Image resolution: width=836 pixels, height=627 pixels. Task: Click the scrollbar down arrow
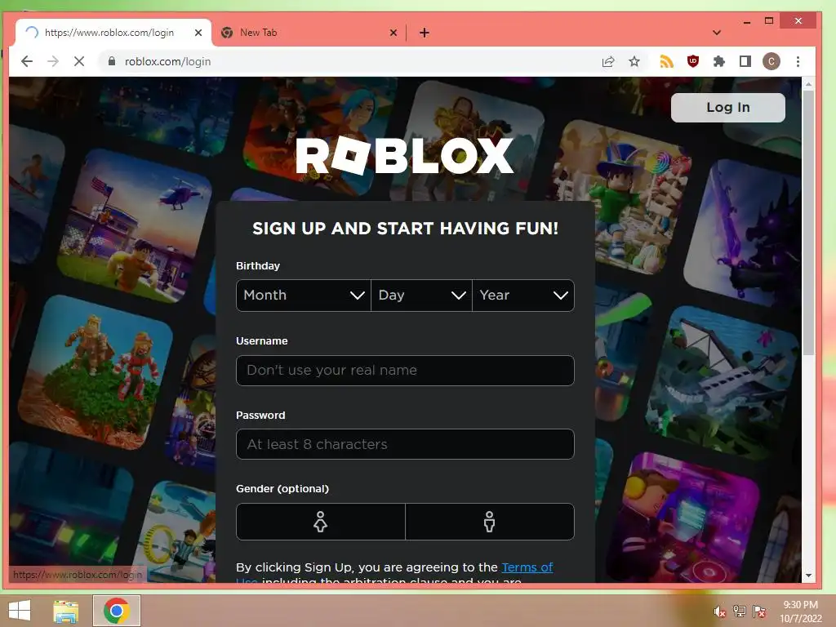point(808,576)
